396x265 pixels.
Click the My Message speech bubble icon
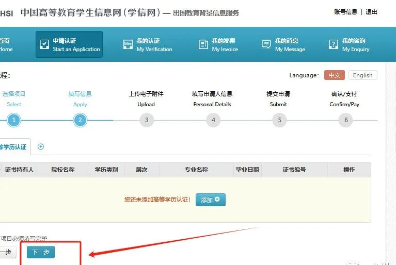click(x=266, y=44)
